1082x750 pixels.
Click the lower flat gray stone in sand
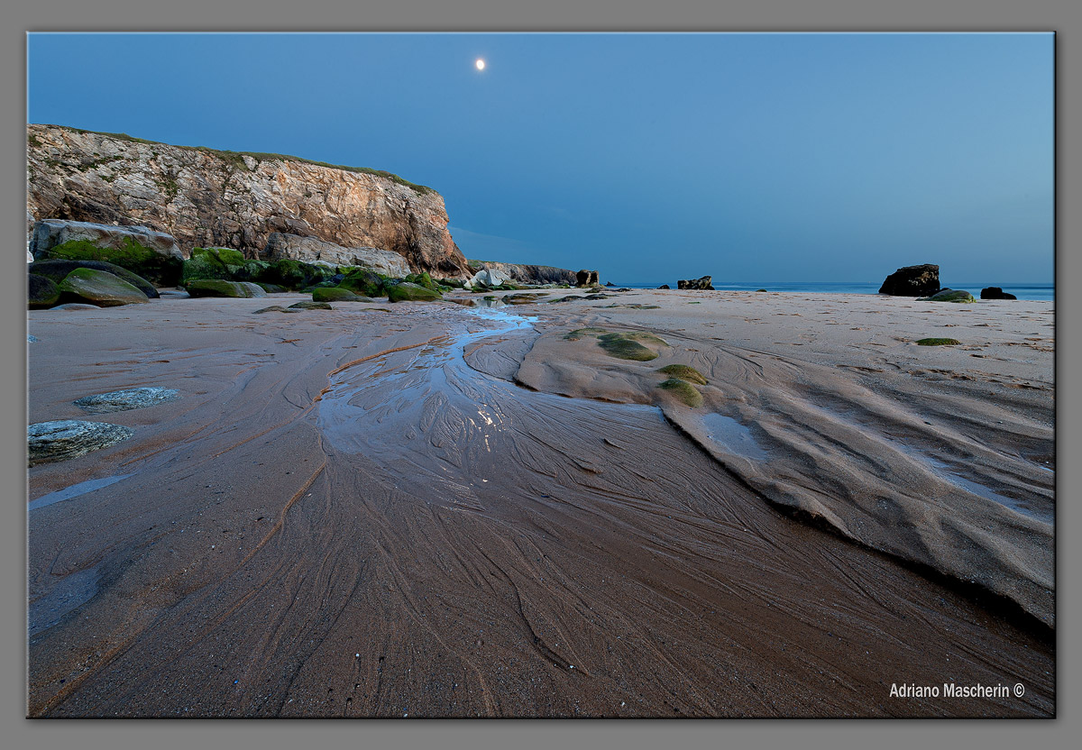(72, 439)
